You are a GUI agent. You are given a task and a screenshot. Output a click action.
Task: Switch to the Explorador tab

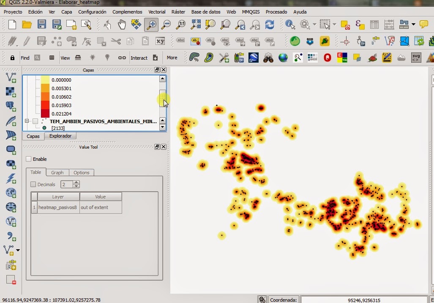click(60, 136)
